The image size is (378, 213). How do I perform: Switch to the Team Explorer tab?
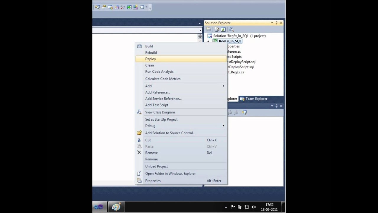click(x=253, y=99)
